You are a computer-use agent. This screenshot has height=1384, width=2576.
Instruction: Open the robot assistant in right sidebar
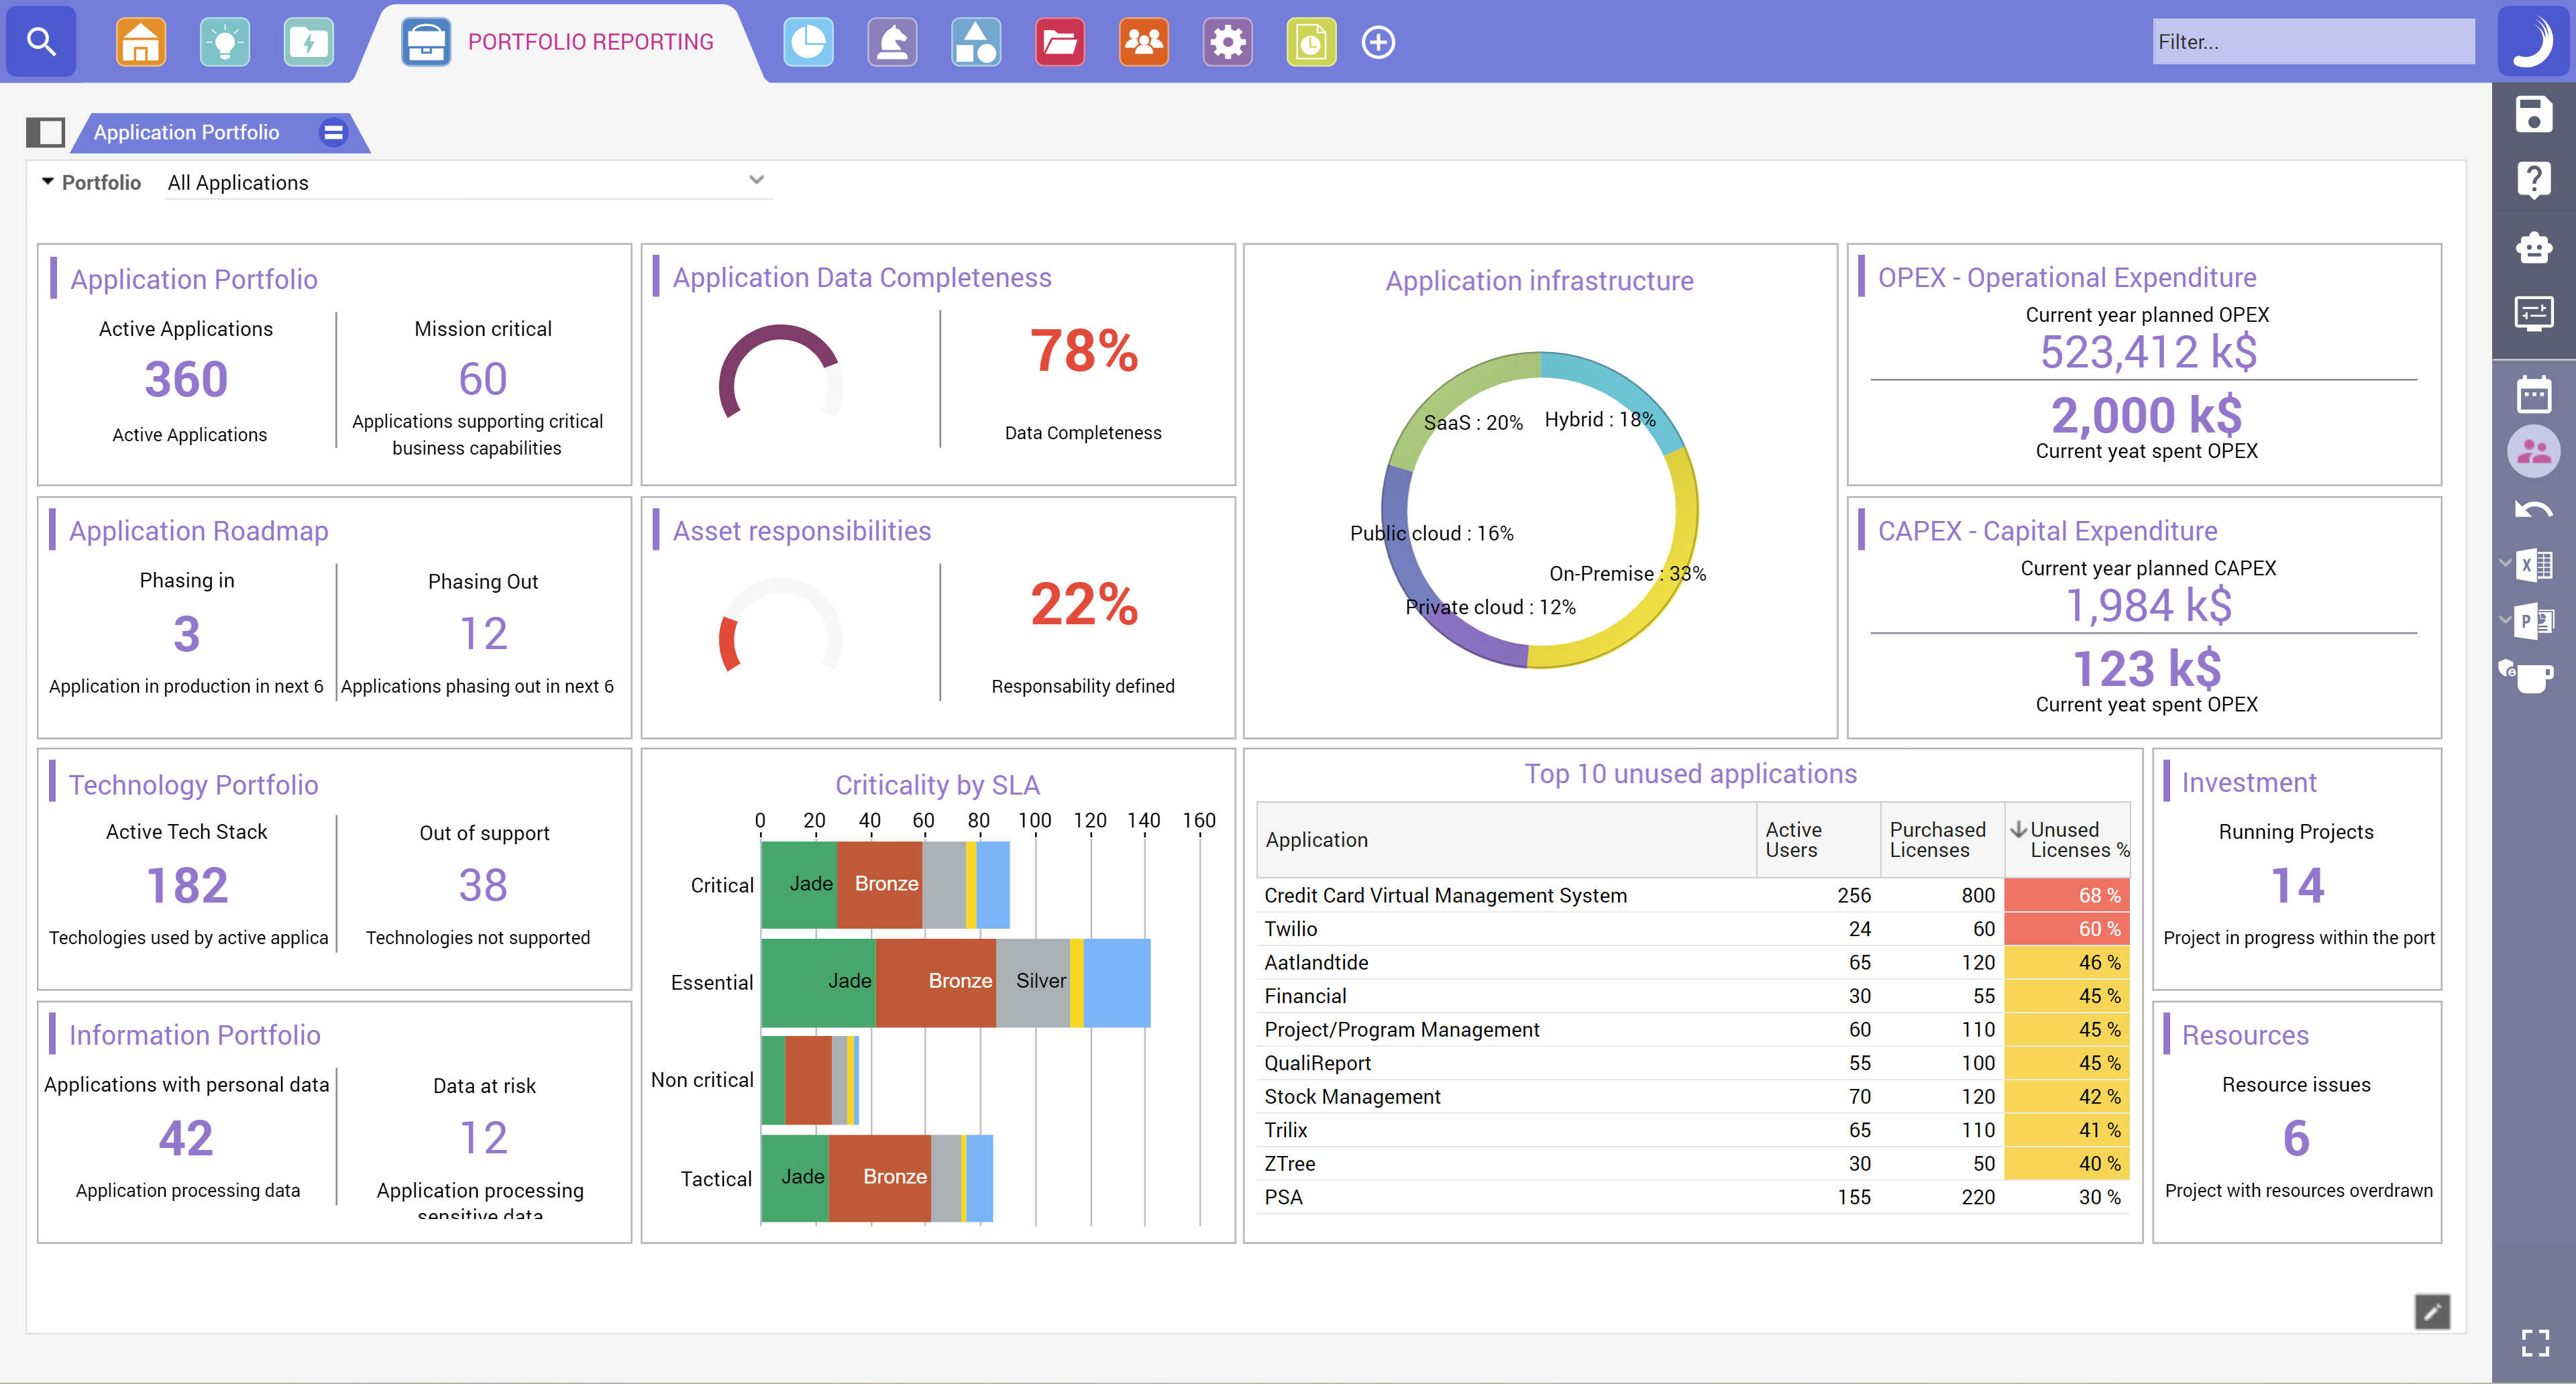[x=2534, y=249]
